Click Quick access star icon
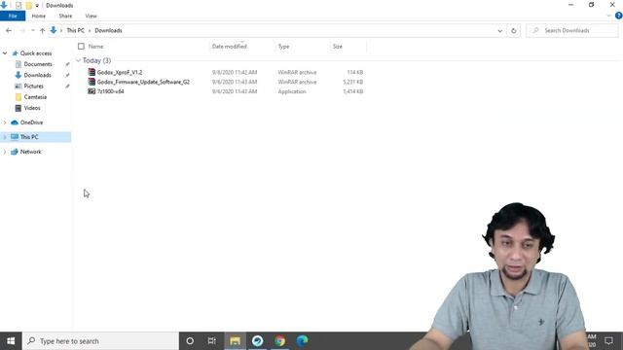623x350 pixels. [x=16, y=53]
